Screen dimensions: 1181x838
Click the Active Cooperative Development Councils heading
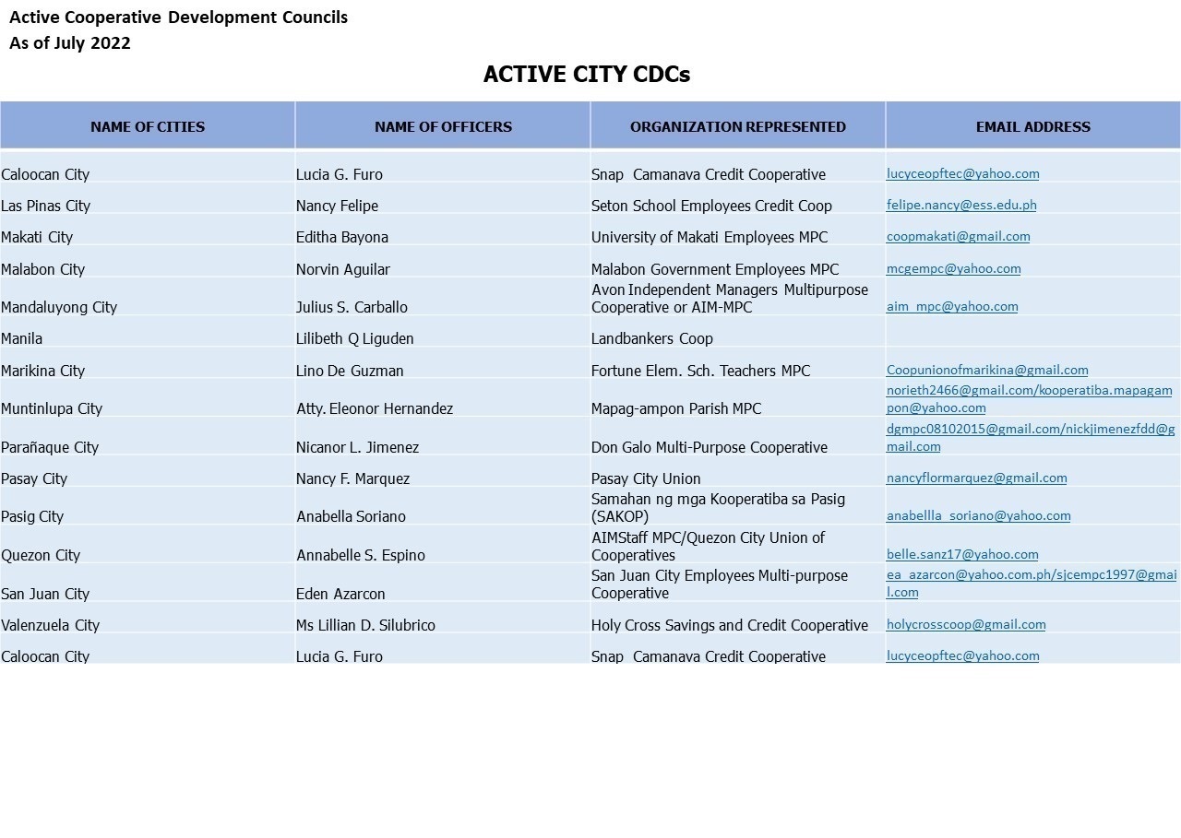pyautogui.click(x=179, y=17)
